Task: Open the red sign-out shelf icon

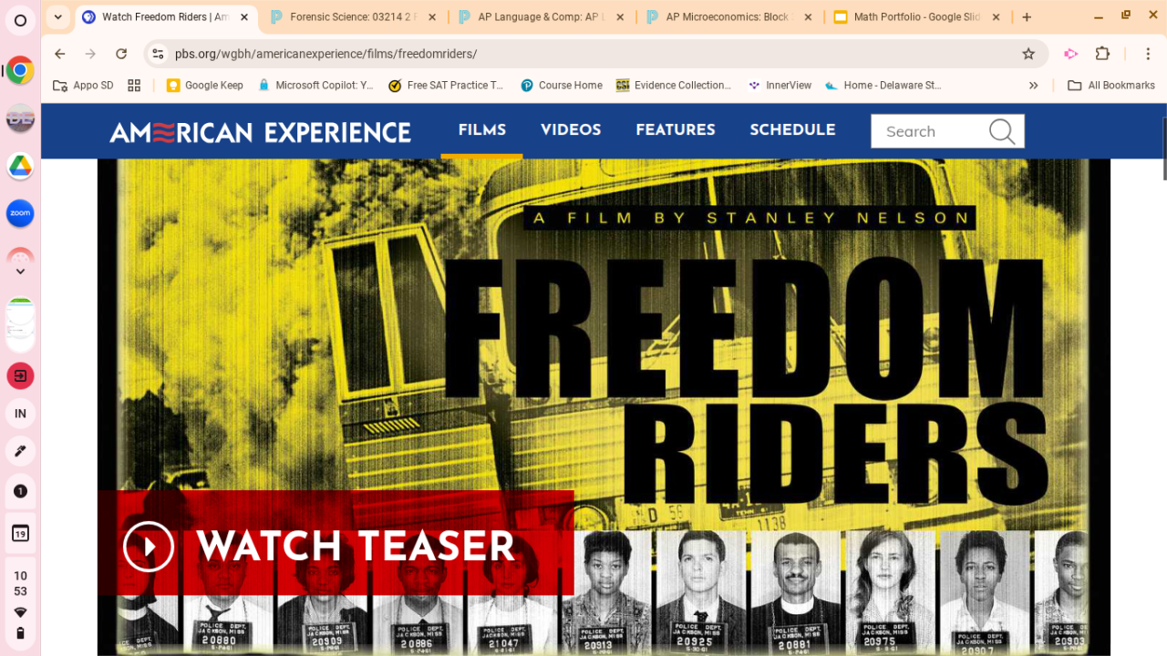Action: (20, 375)
